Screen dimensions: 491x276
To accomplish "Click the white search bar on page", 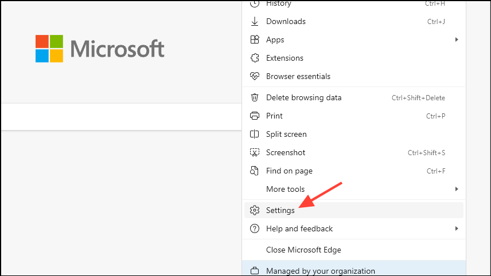I will pos(120,117).
